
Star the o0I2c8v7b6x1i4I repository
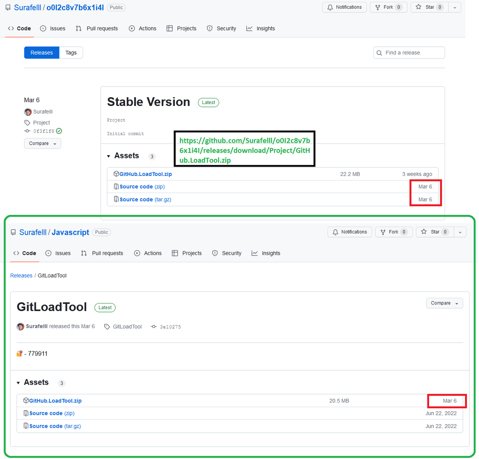coord(430,7)
